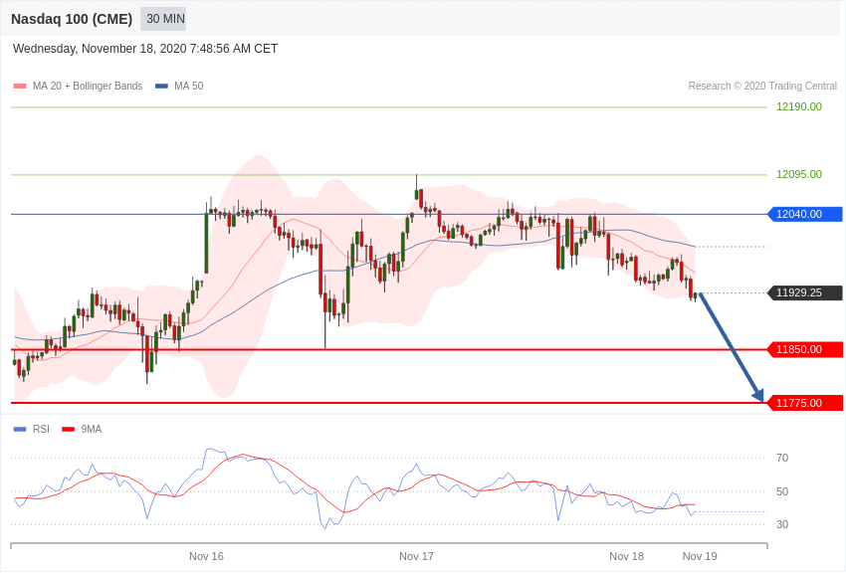Toggle the MA 50 legend item
846x573 pixels.
tap(179, 87)
